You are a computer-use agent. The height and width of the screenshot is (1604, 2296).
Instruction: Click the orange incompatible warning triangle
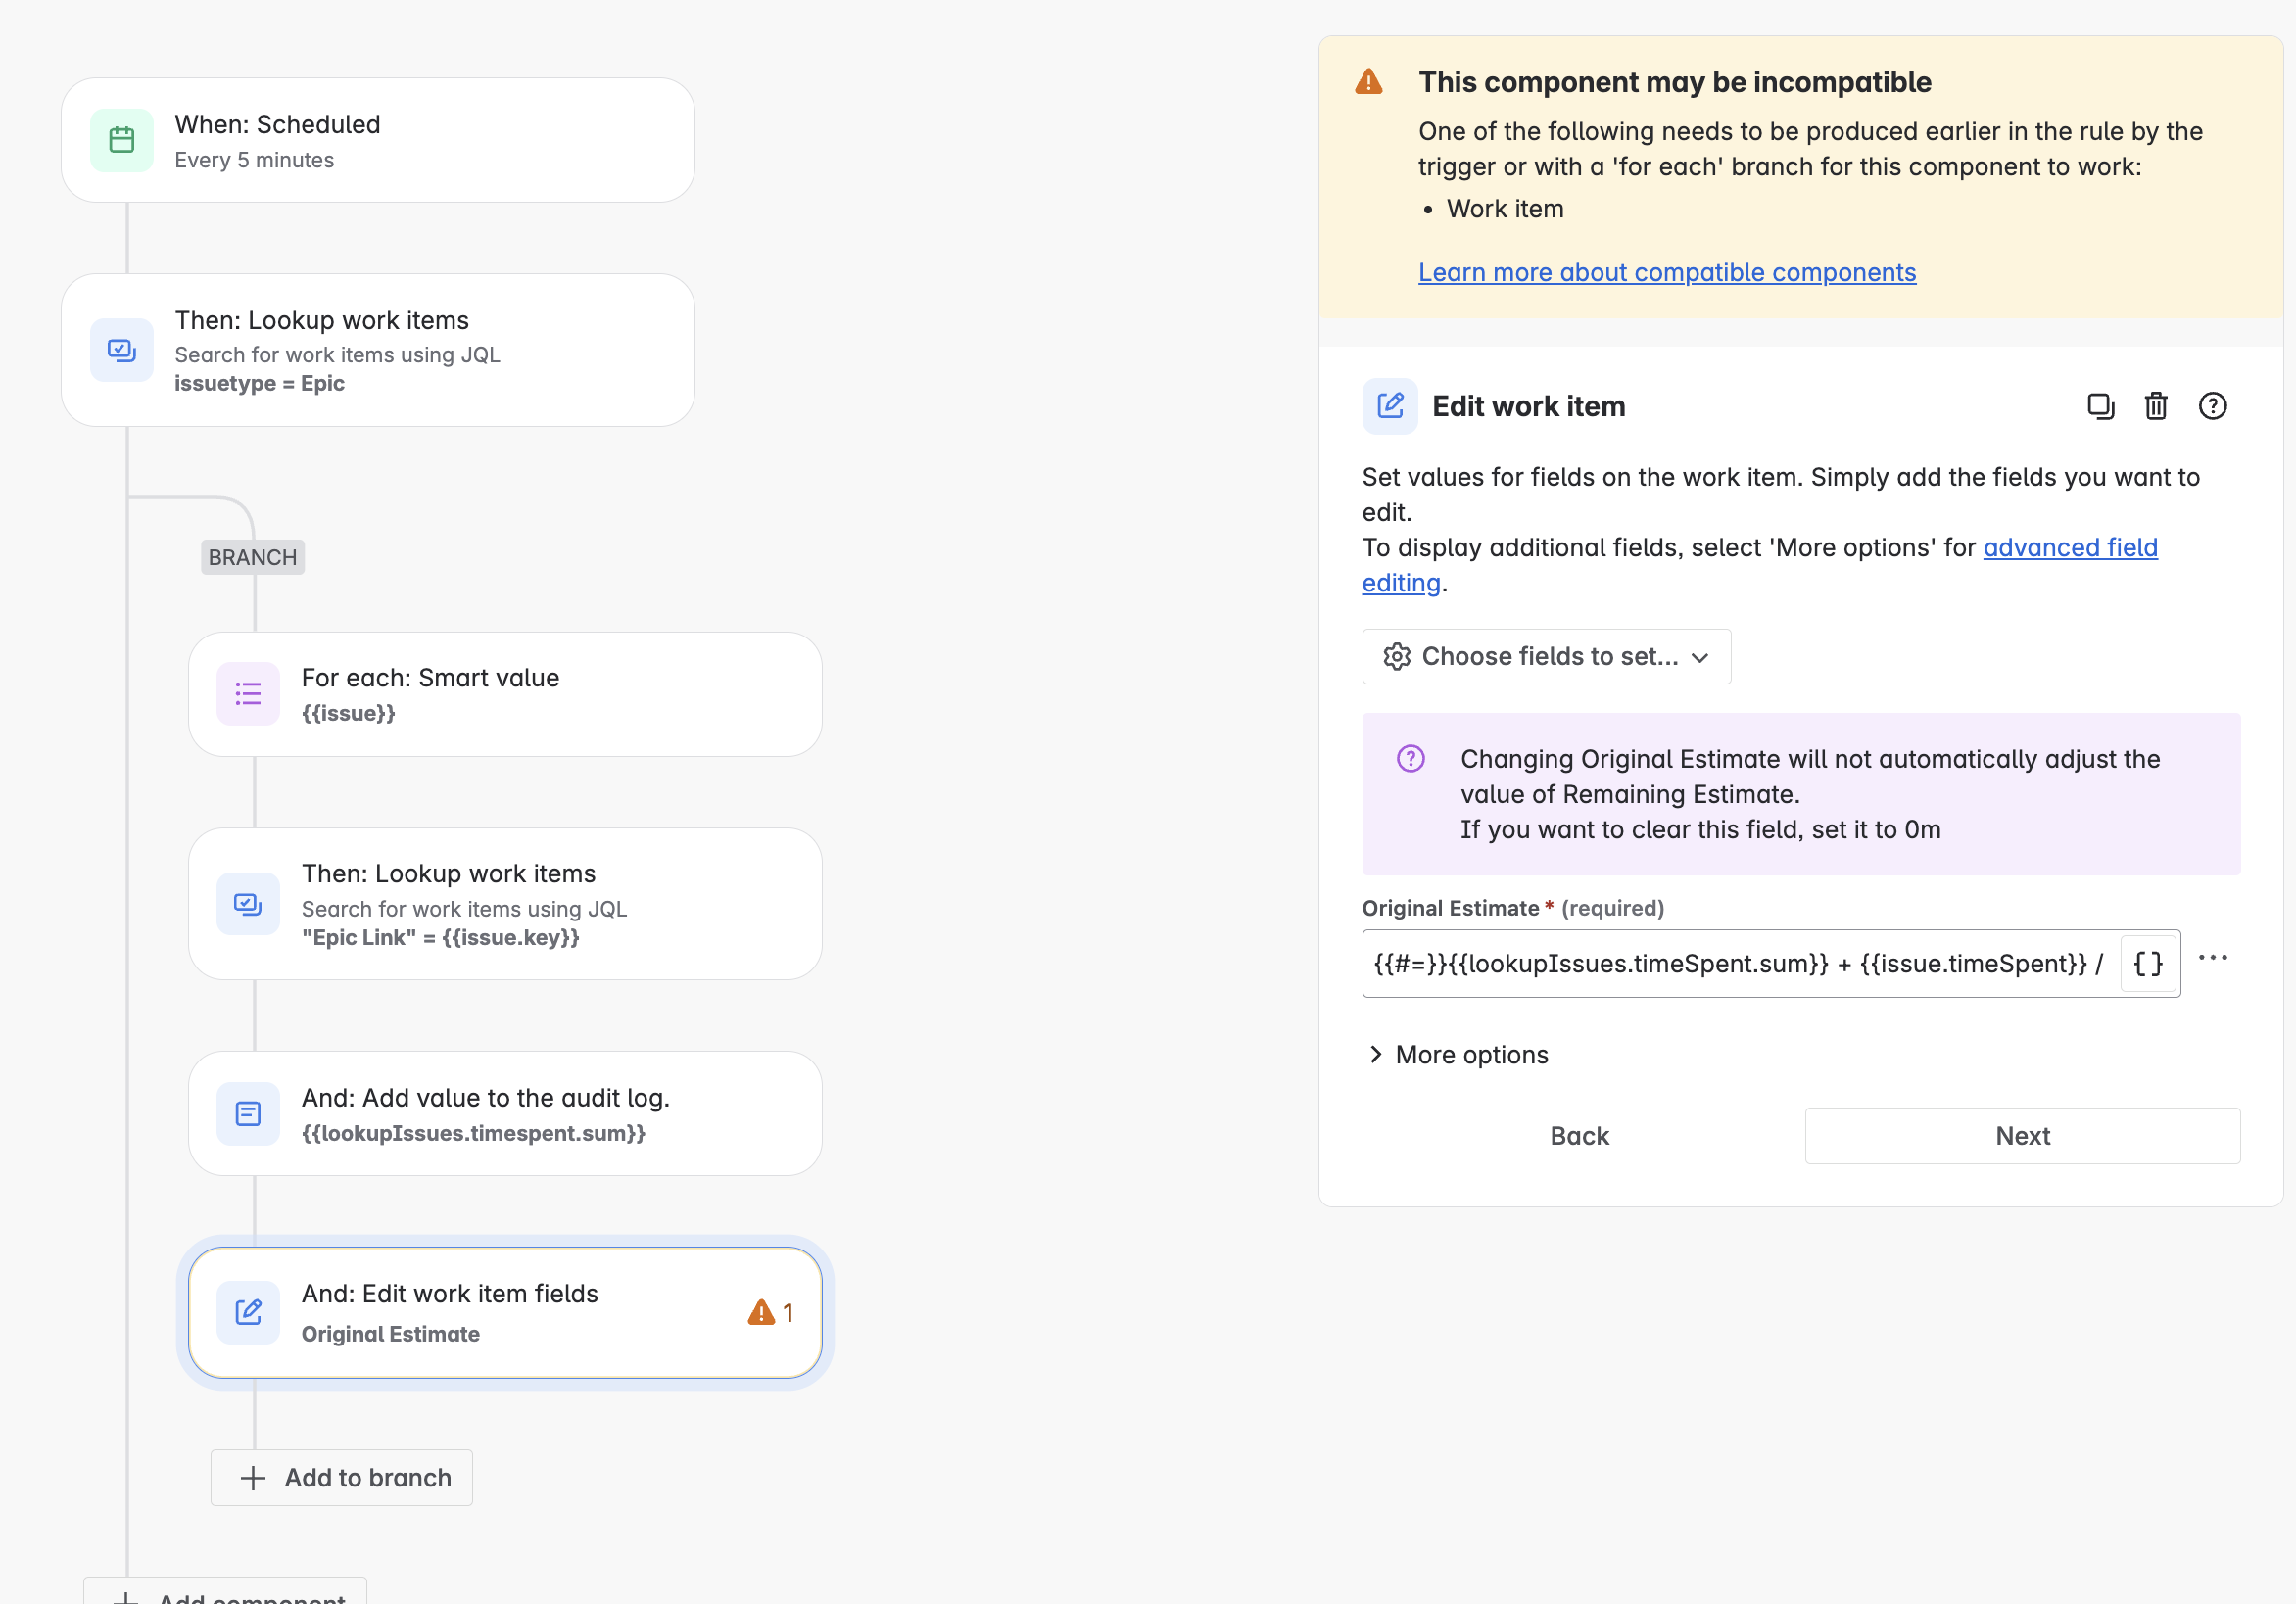1368,82
